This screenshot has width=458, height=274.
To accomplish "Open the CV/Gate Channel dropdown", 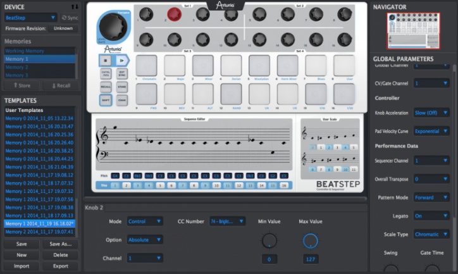I will coord(431,84).
